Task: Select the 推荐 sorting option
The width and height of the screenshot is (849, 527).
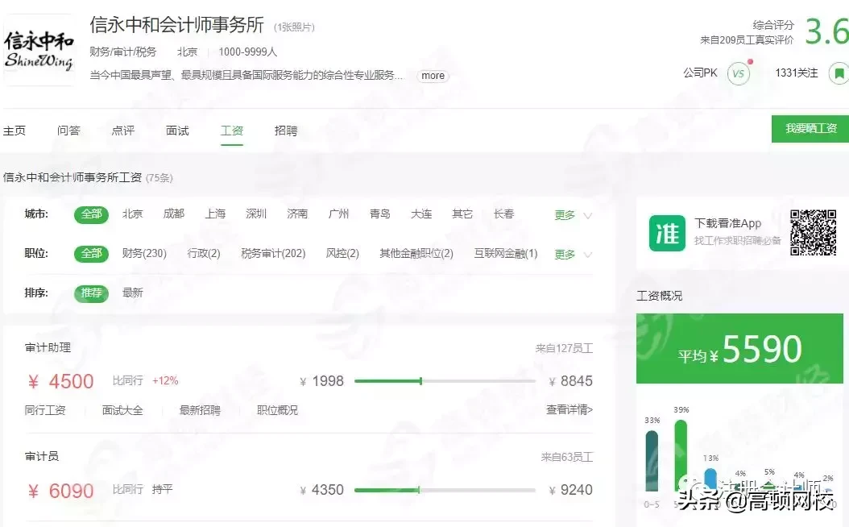Action: pyautogui.click(x=90, y=293)
